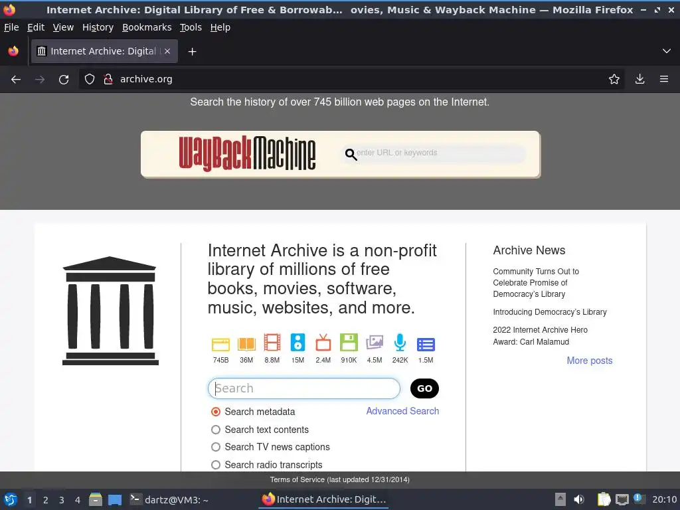
Task: Open the books collection icon (36M)
Action: click(246, 345)
